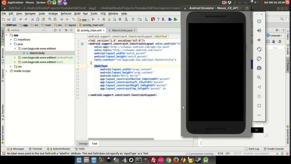291x164 pixels.
Task: Click the layout breadcrumb folder
Action: point(70,25)
